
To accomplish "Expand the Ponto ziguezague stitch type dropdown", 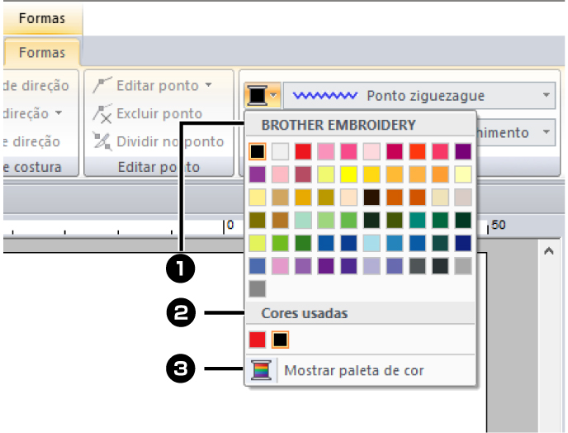I will pyautogui.click(x=547, y=96).
